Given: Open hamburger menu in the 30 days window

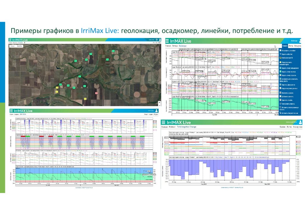Looking at the screenshot, I should [11, 111].
